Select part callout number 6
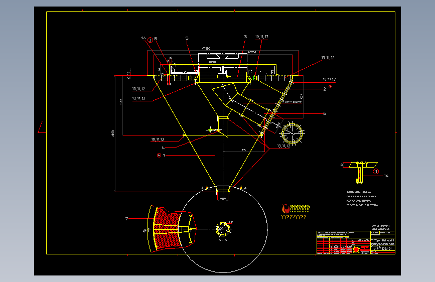The image size is (435, 282). pos(324,113)
